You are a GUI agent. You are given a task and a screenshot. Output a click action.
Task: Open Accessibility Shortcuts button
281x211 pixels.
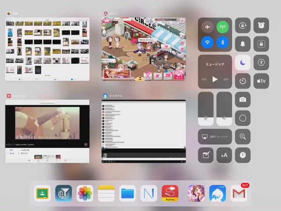click(261, 62)
